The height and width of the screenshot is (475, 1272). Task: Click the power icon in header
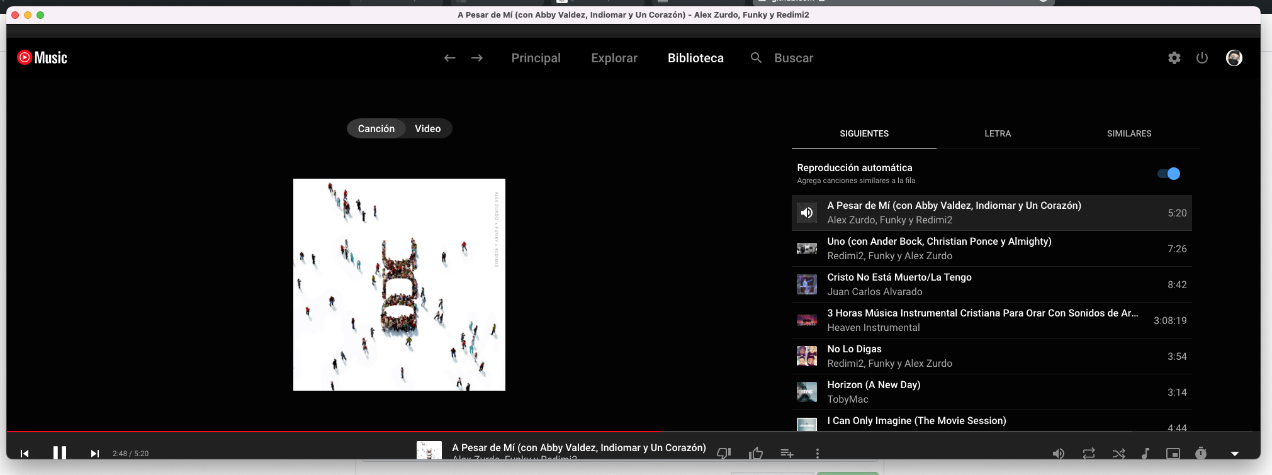(1202, 58)
